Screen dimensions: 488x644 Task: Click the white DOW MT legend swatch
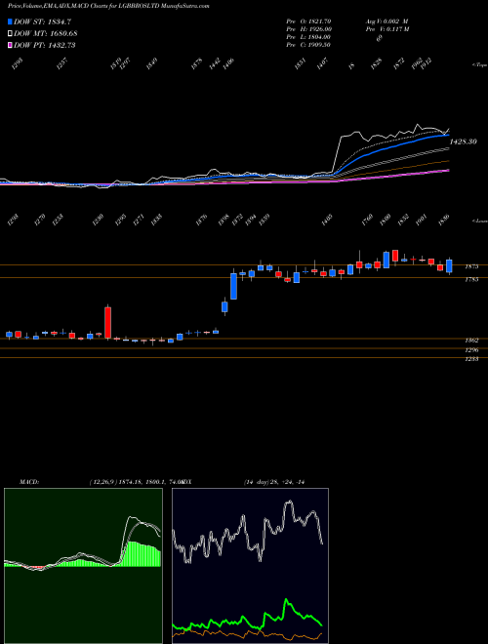10,34
